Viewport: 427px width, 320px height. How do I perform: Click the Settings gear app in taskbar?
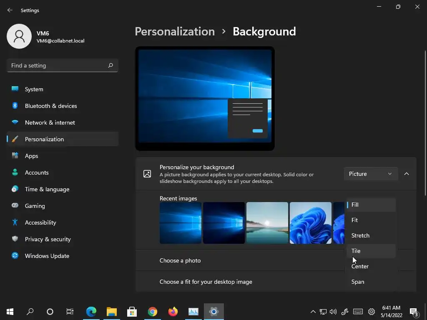214,312
